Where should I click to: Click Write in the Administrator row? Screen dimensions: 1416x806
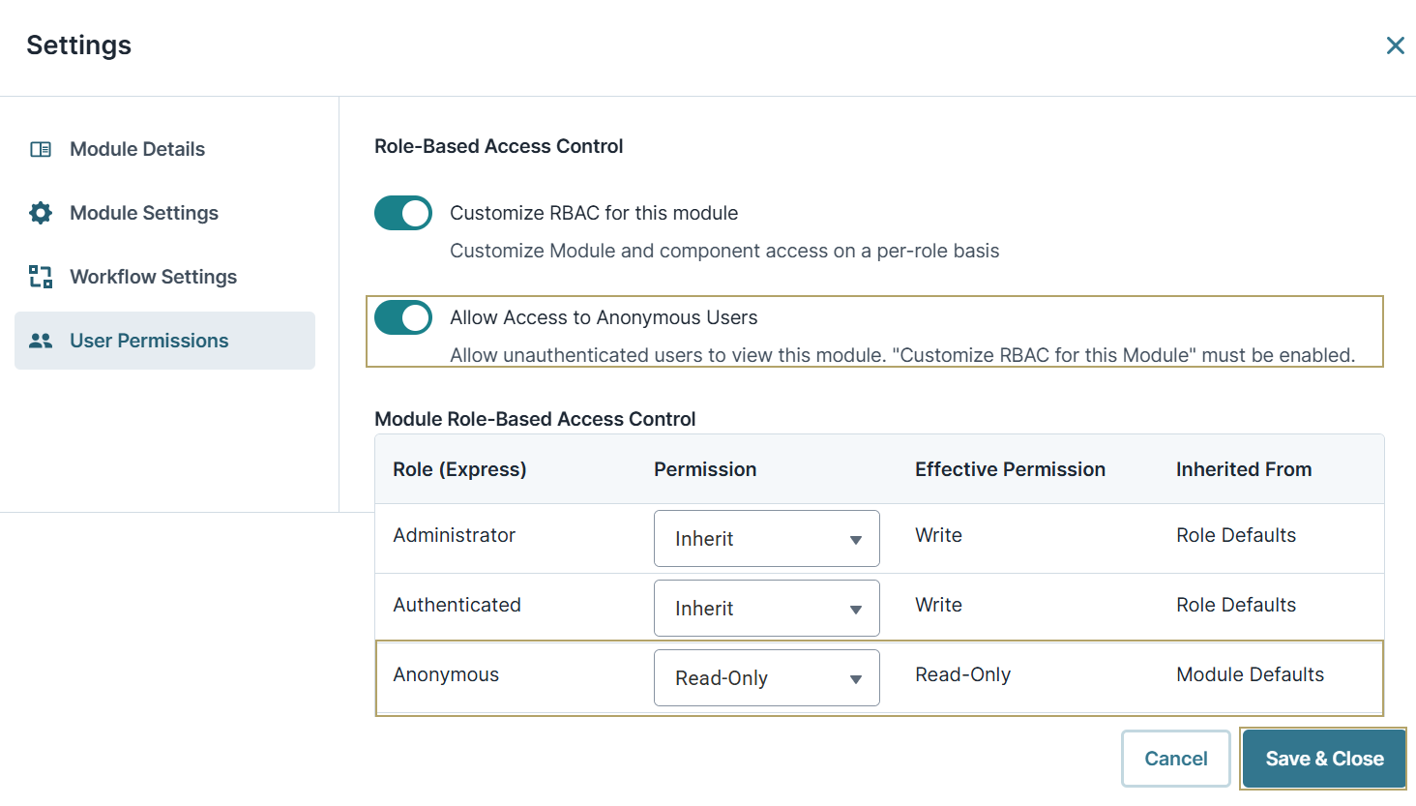pos(938,535)
